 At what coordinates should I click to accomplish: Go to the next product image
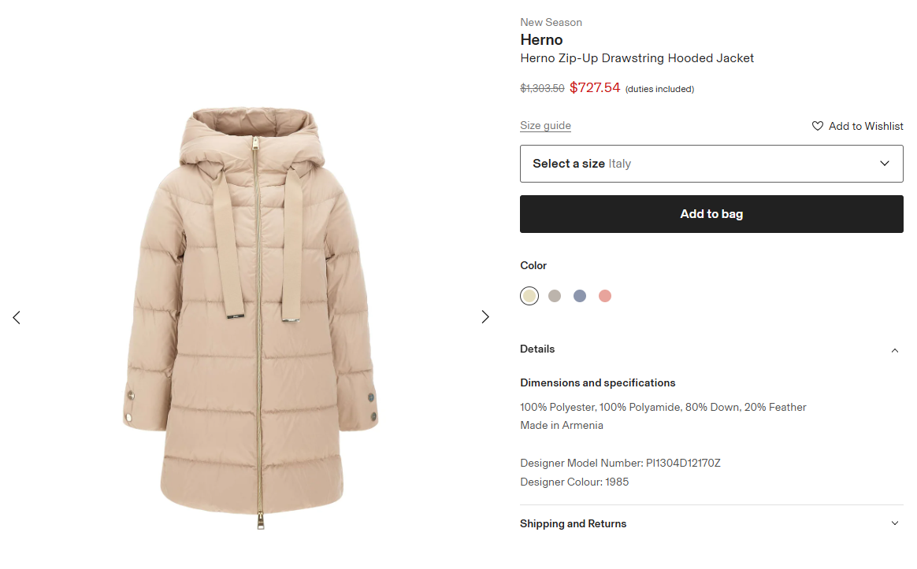click(x=485, y=317)
